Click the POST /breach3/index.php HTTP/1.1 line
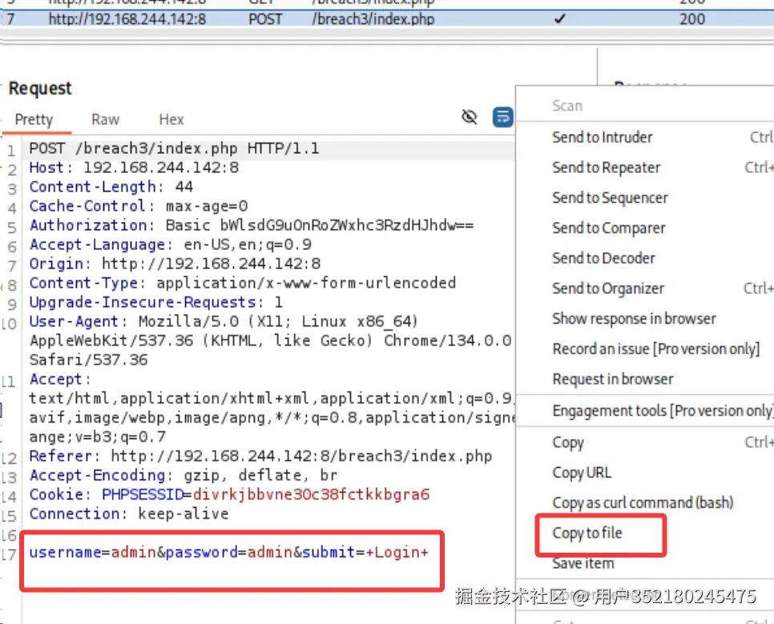Image resolution: width=774 pixels, height=624 pixels. pyautogui.click(x=174, y=149)
